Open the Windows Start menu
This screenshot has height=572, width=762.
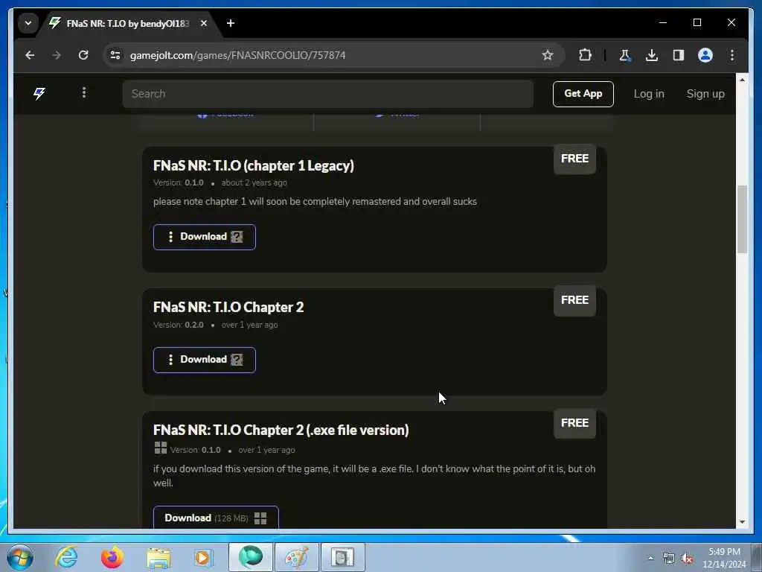pos(20,557)
